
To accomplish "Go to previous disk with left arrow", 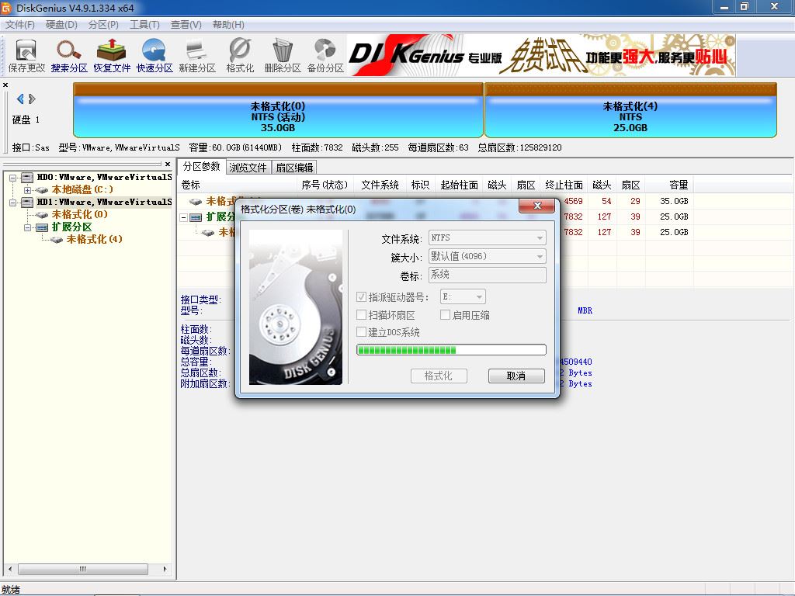I will pos(20,99).
